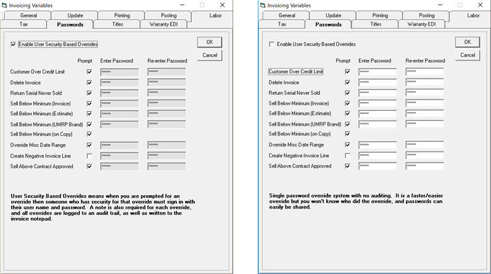Open Warranty EDI tab in right window

(x=421, y=24)
